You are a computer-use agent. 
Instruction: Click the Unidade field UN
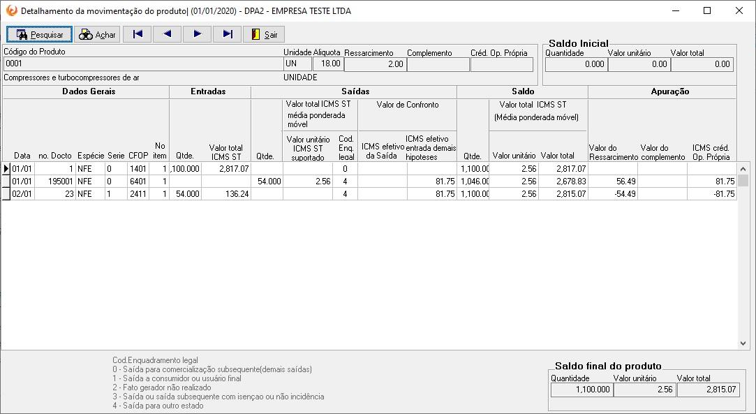click(297, 64)
